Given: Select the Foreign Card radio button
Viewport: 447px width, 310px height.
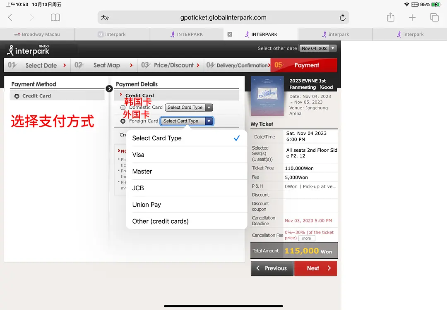Looking at the screenshot, I should click(x=123, y=121).
